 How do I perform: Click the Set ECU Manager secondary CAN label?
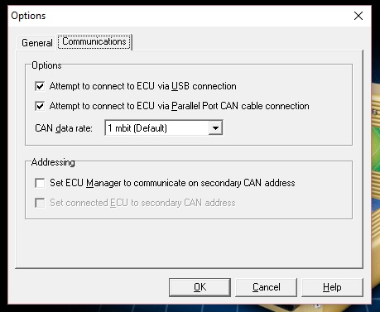coord(172,183)
